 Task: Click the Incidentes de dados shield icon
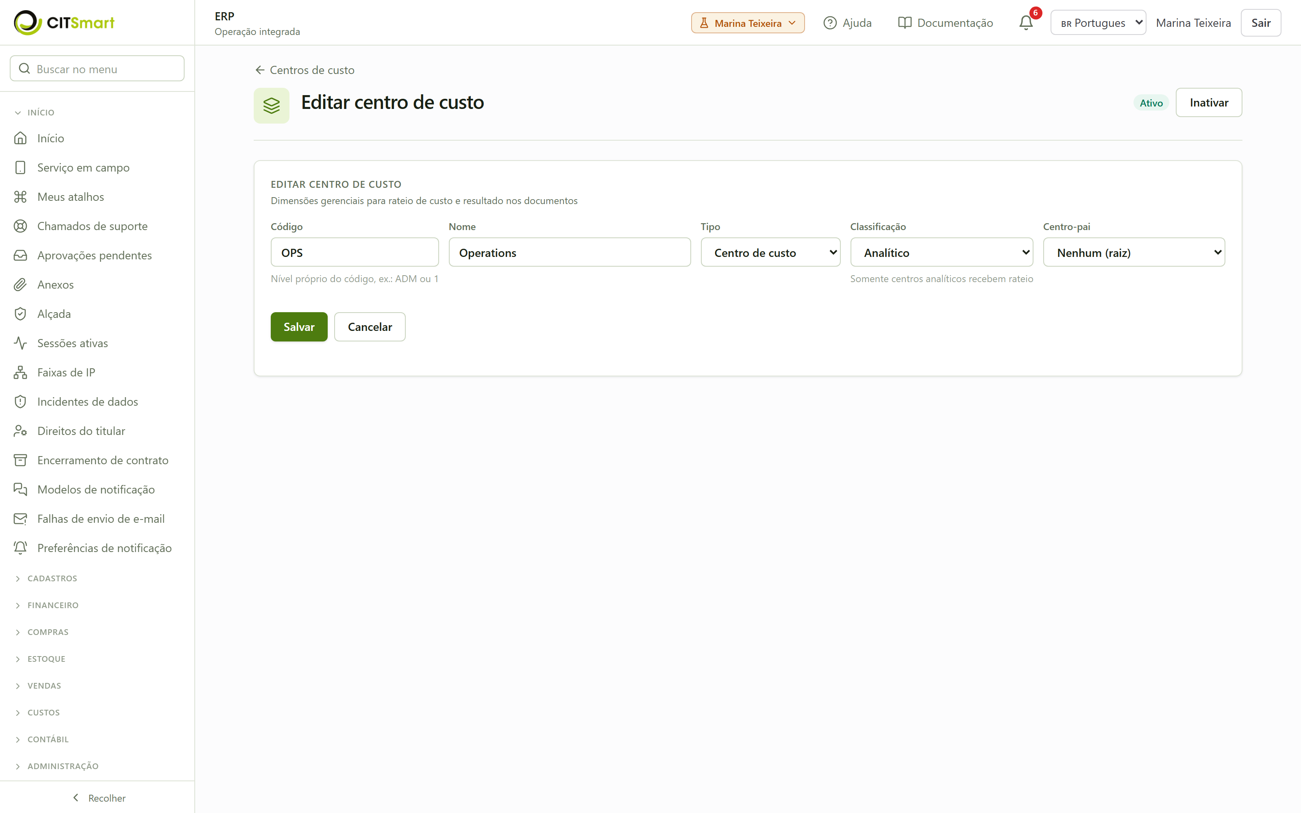click(x=20, y=402)
